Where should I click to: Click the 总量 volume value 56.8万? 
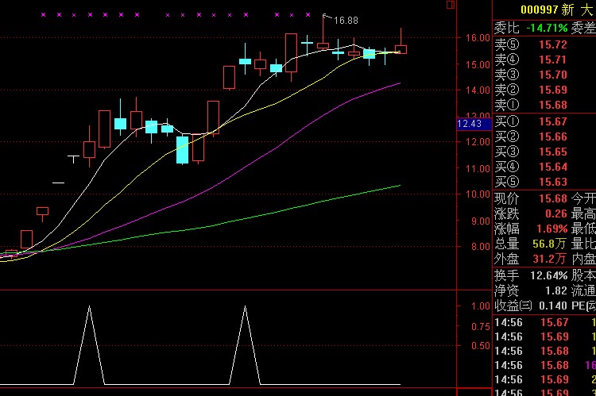[x=549, y=244]
